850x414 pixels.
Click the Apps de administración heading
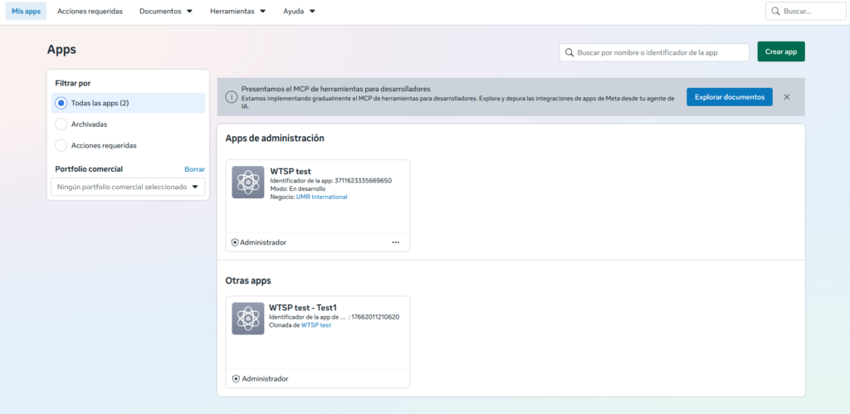coord(275,139)
